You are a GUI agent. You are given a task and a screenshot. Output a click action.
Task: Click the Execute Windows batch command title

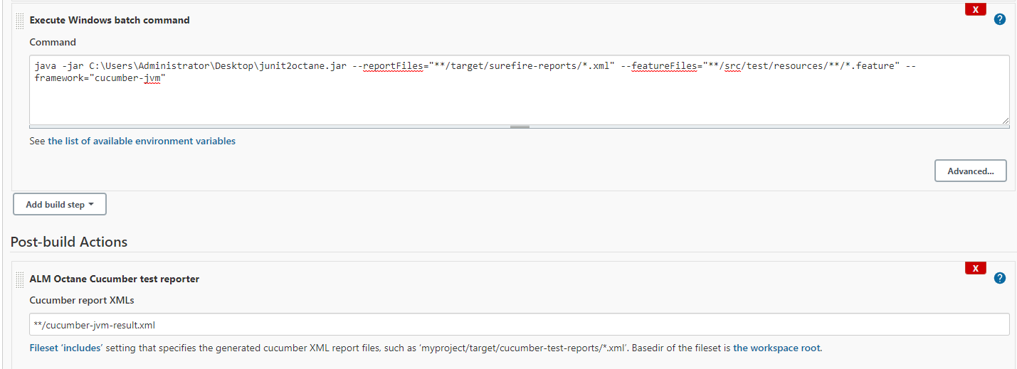pos(110,20)
